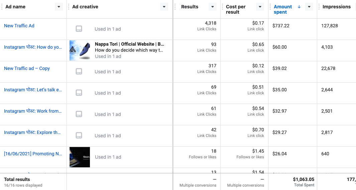Image resolution: width=356 pixels, height=190 pixels.
Task: Click Nappa Tori Official Website creative title
Action: pos(129,44)
